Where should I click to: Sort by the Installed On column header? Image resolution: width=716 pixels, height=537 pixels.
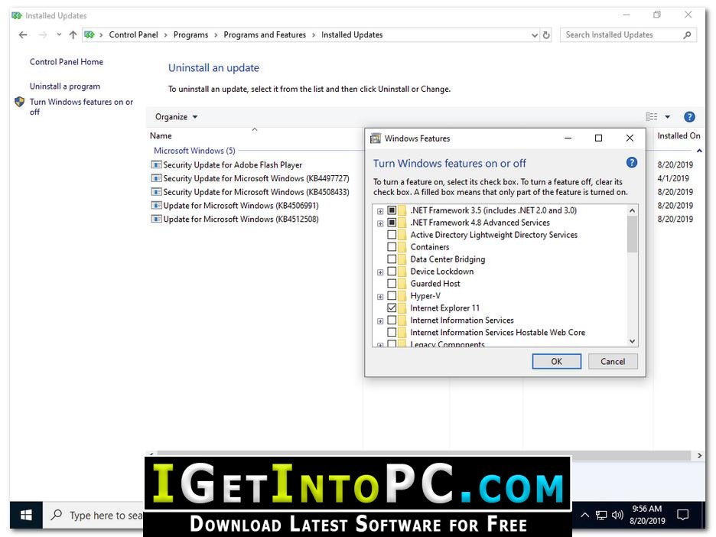(679, 135)
